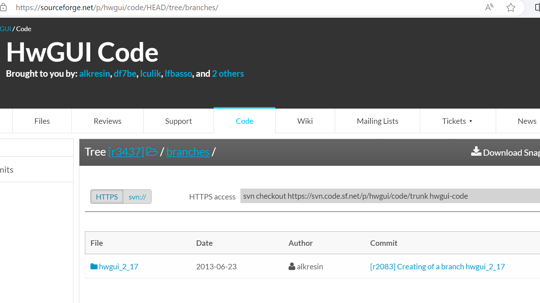
Task: Click the svn checkout command field
Action: tap(390, 196)
